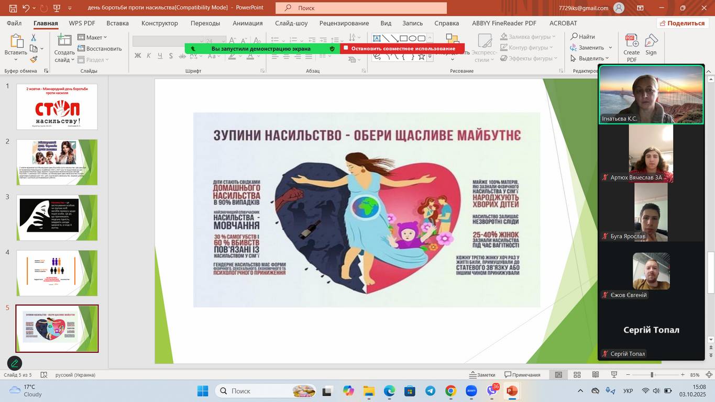Switch to slide sorter view icon
The image size is (715, 402).
pos(577,375)
